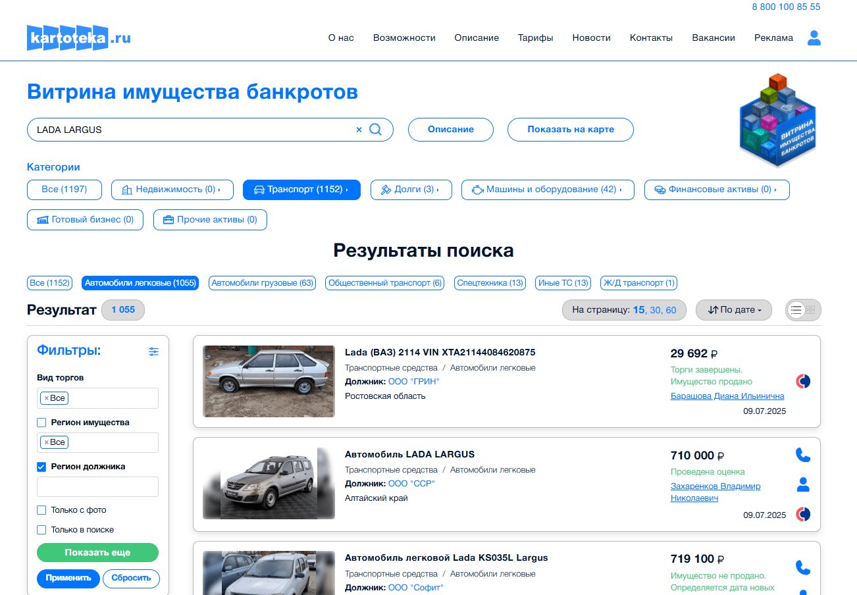Screen dimensions: 857x595
Task: Expand Машины и оборудование category
Action: (547, 190)
